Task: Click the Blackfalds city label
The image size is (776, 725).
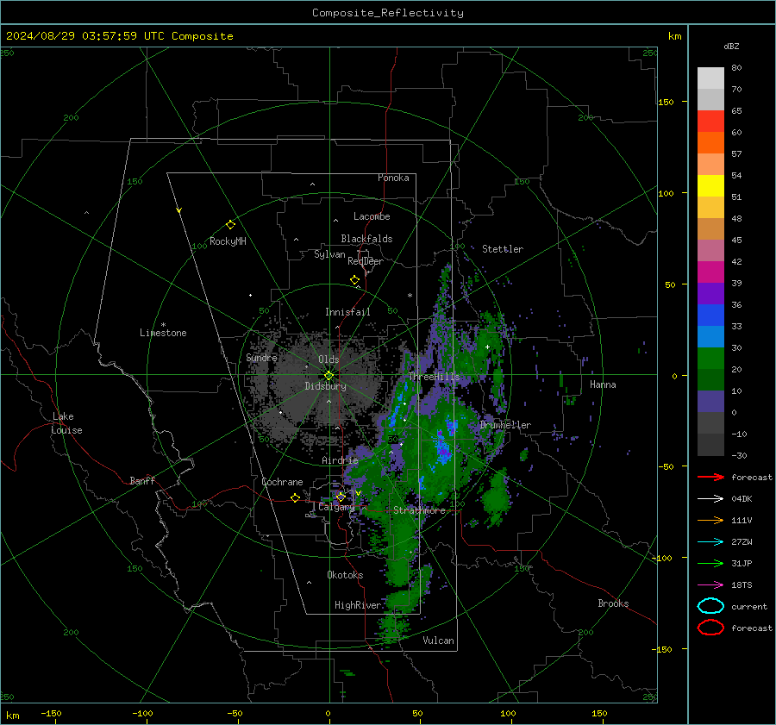Action: coord(366,239)
